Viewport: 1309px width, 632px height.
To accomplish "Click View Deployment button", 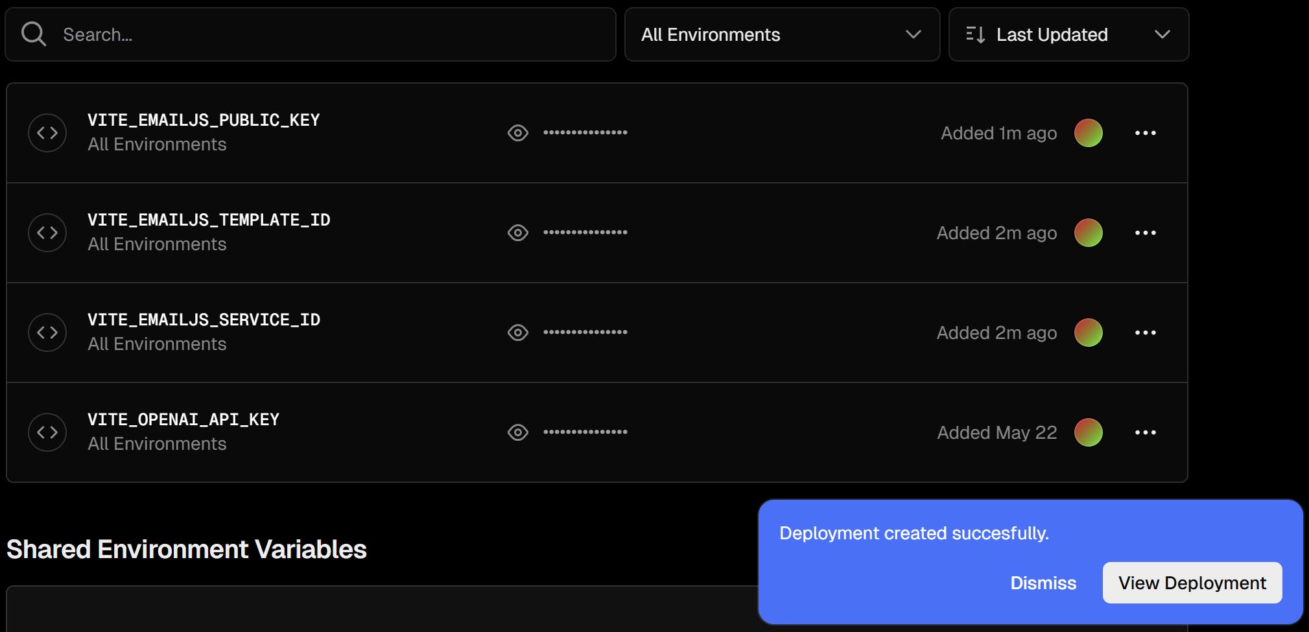I will 1192,583.
